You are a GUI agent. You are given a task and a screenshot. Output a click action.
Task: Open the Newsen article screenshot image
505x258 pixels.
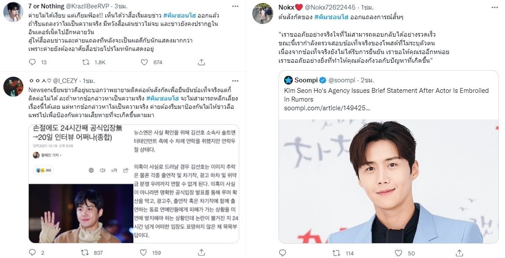(134, 183)
